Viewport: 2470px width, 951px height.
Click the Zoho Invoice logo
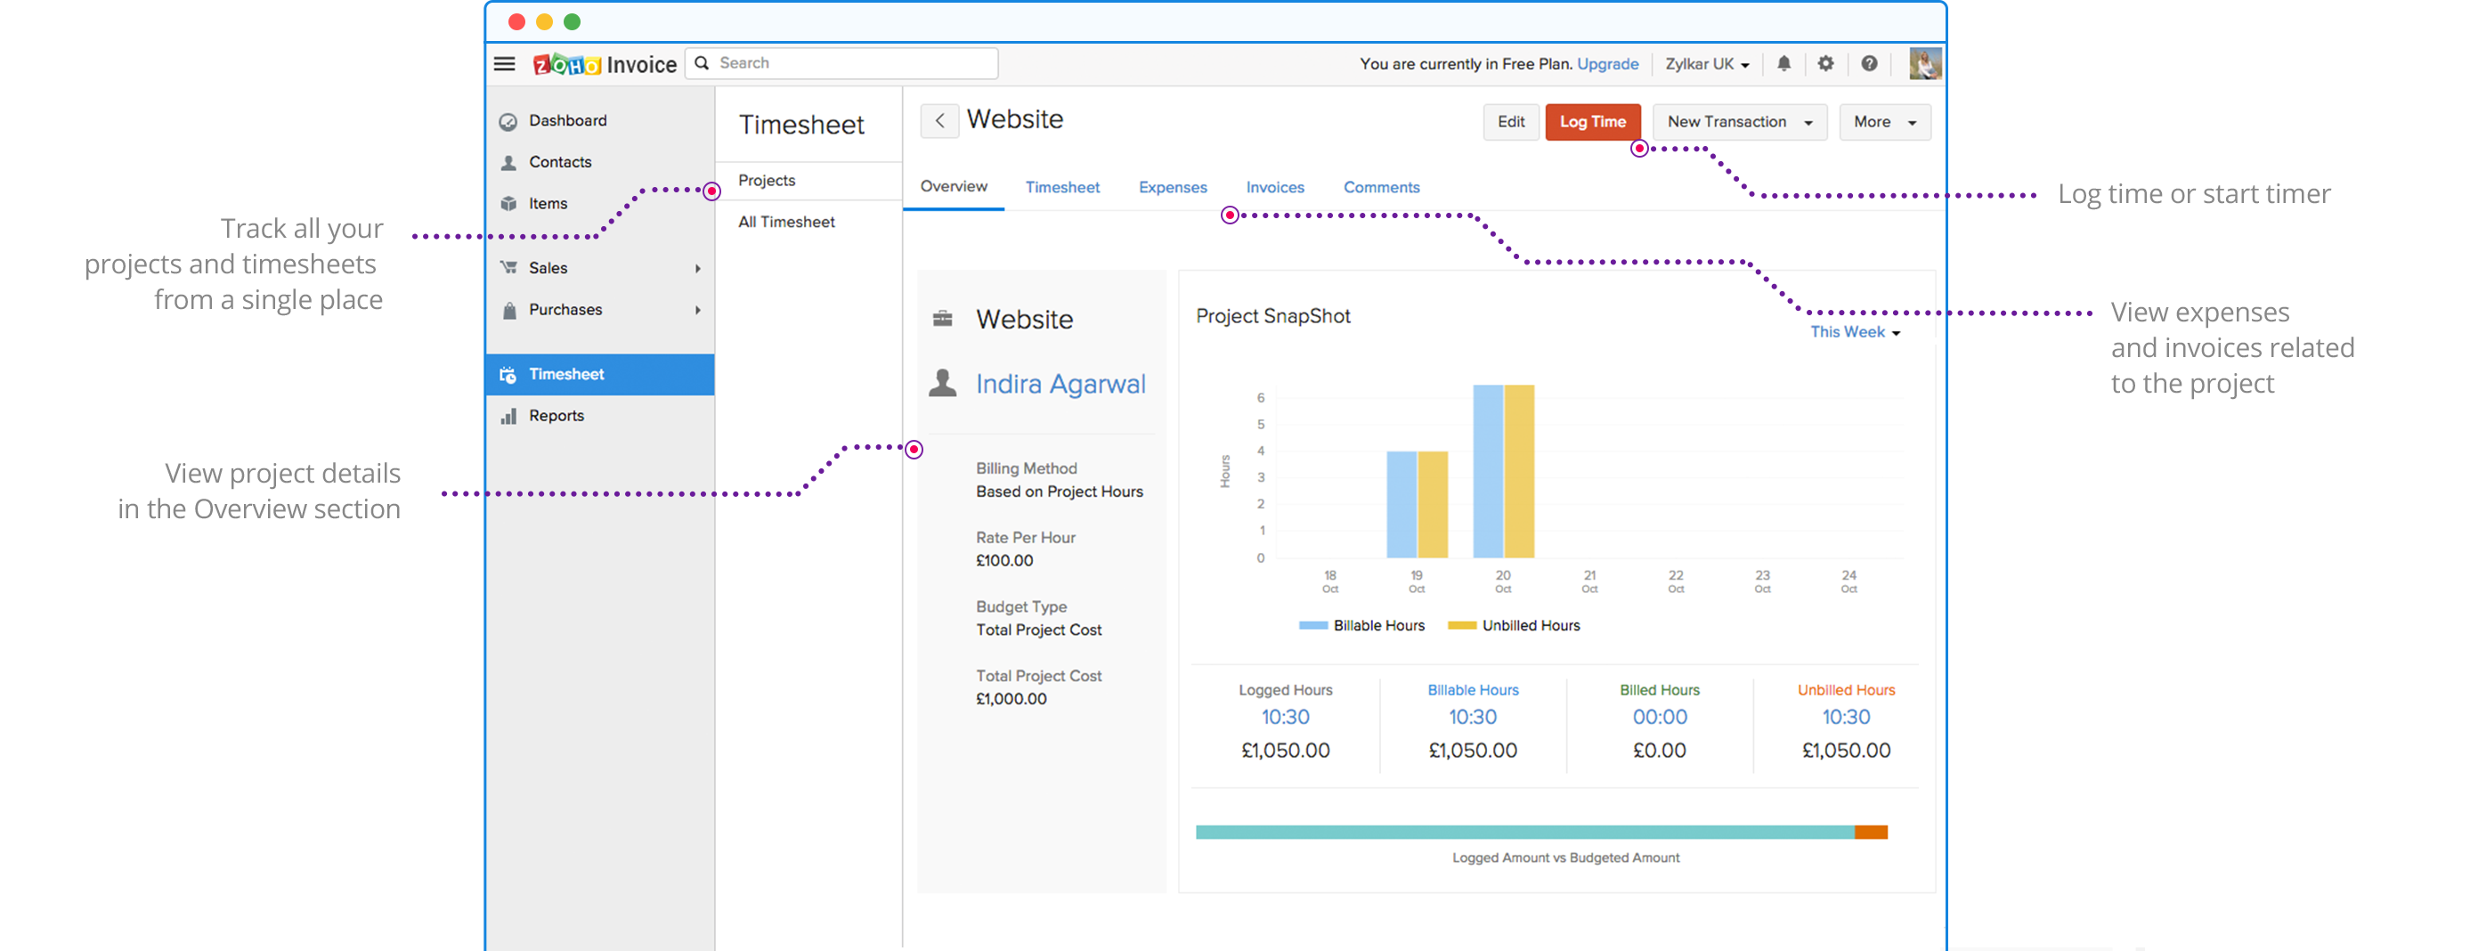pos(604,64)
